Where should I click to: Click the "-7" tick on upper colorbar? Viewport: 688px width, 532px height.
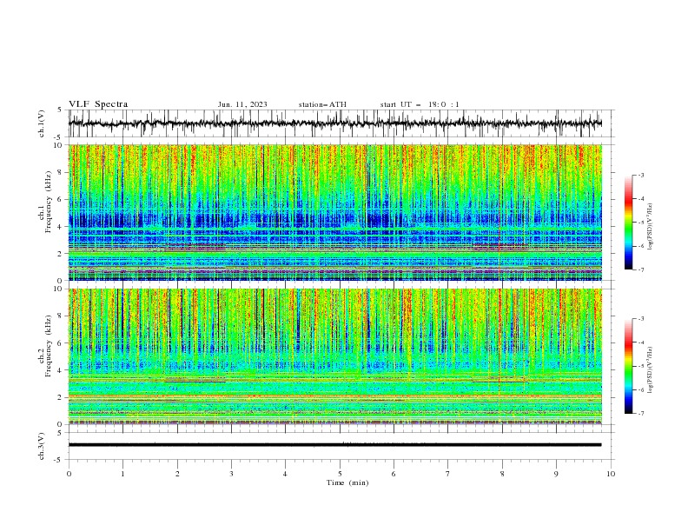641,269
